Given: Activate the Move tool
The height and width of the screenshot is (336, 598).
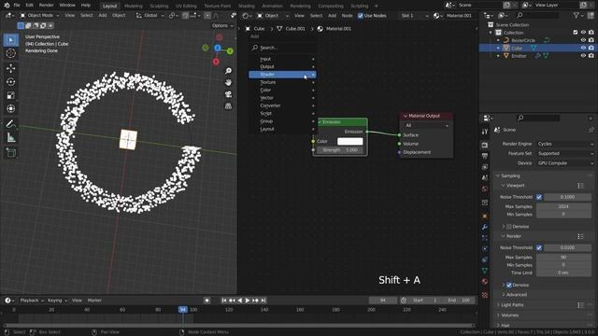Looking at the screenshot, I should pos(10,68).
